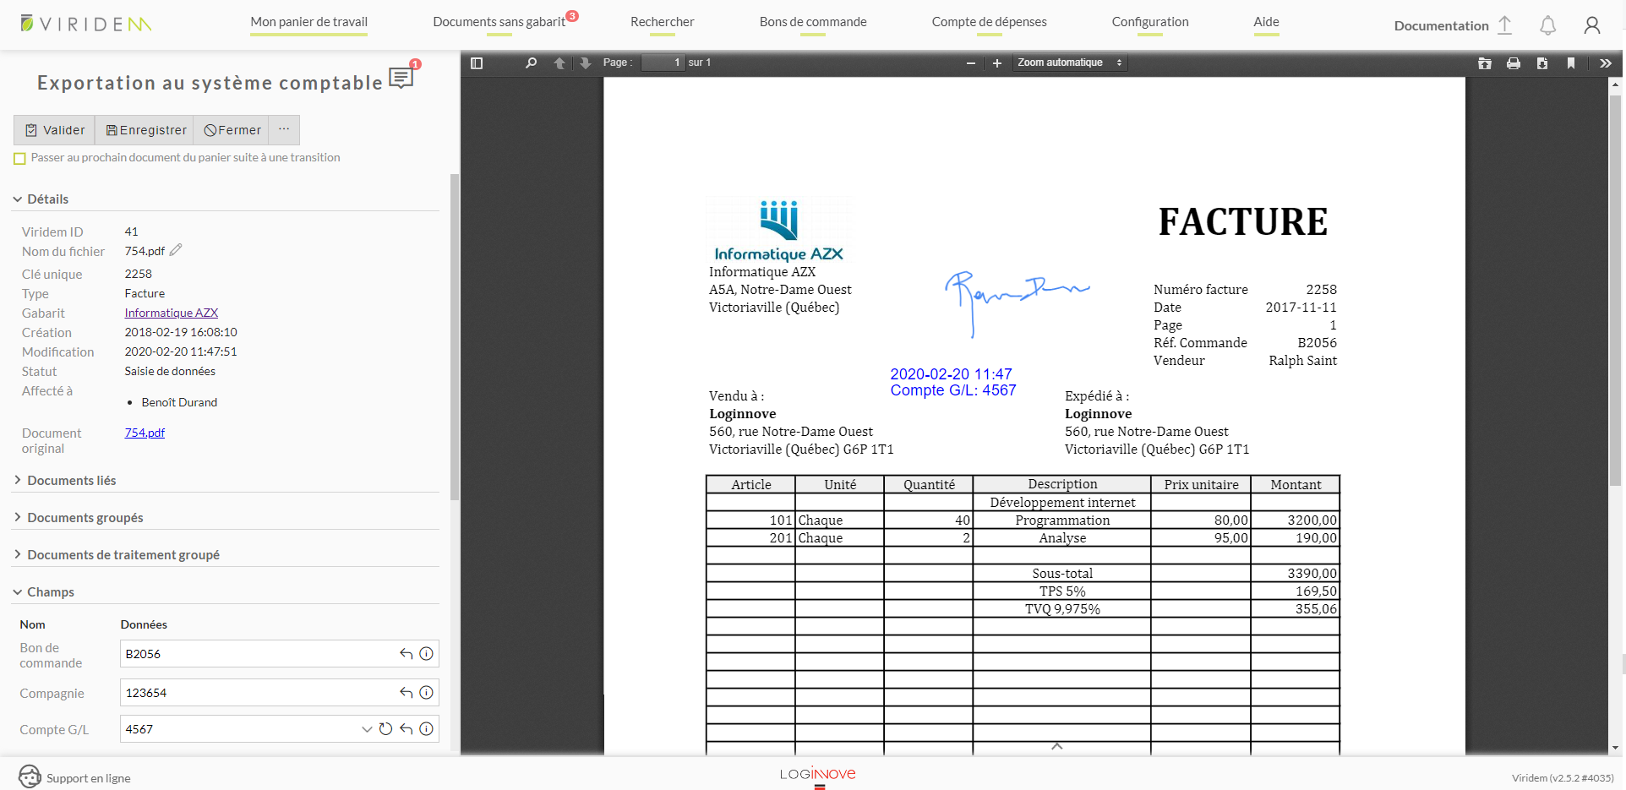Open the Bons de commande menu

pyautogui.click(x=812, y=23)
